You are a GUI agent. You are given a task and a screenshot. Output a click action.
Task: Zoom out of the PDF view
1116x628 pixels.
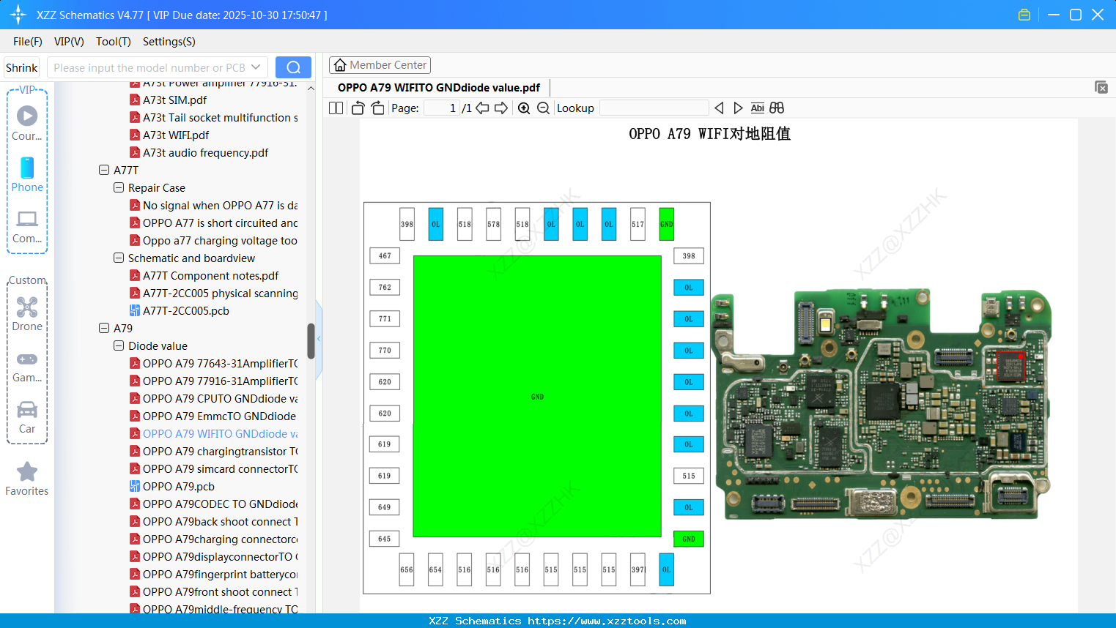pyautogui.click(x=543, y=108)
